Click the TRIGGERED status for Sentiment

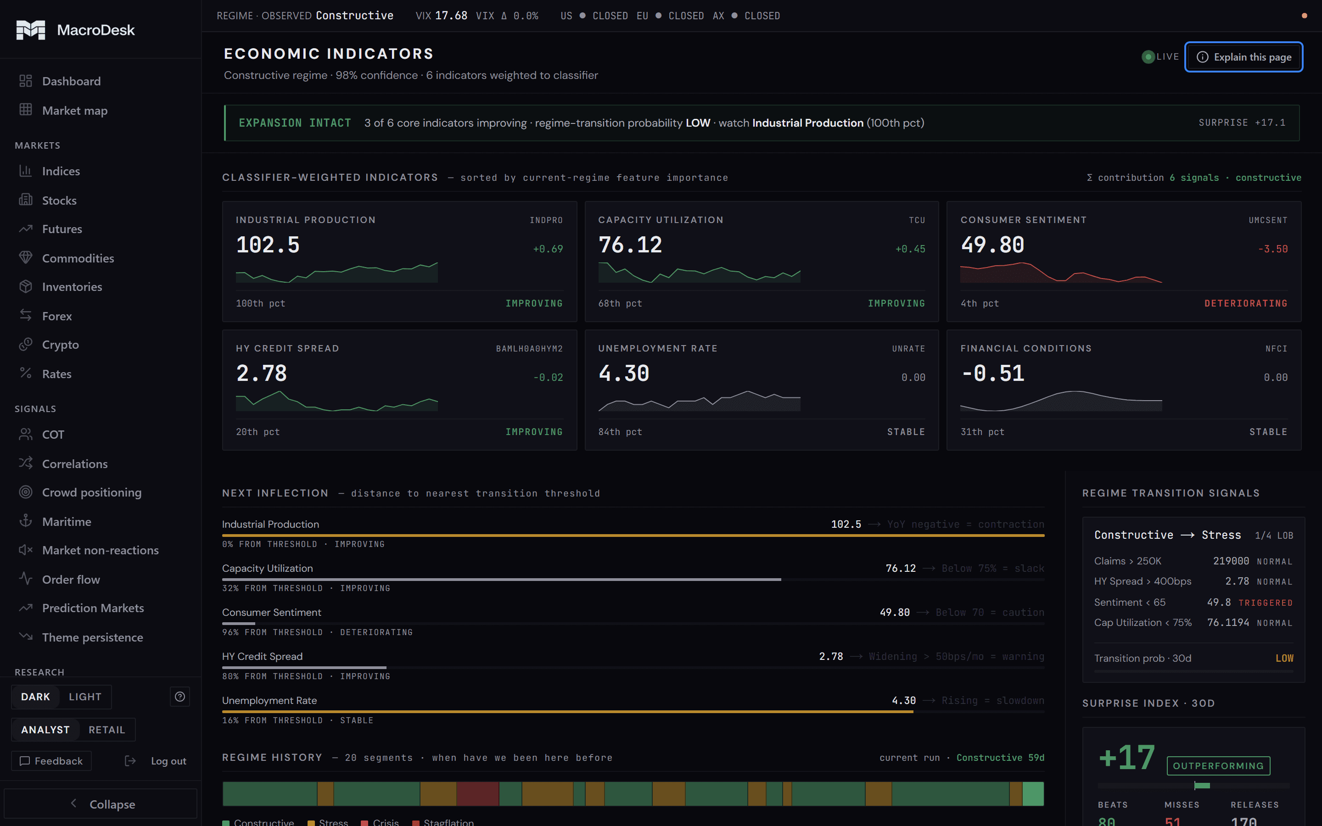(x=1265, y=603)
